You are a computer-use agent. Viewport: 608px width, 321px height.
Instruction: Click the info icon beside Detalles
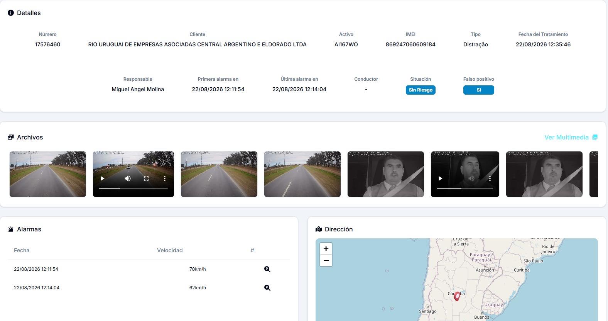[11, 13]
